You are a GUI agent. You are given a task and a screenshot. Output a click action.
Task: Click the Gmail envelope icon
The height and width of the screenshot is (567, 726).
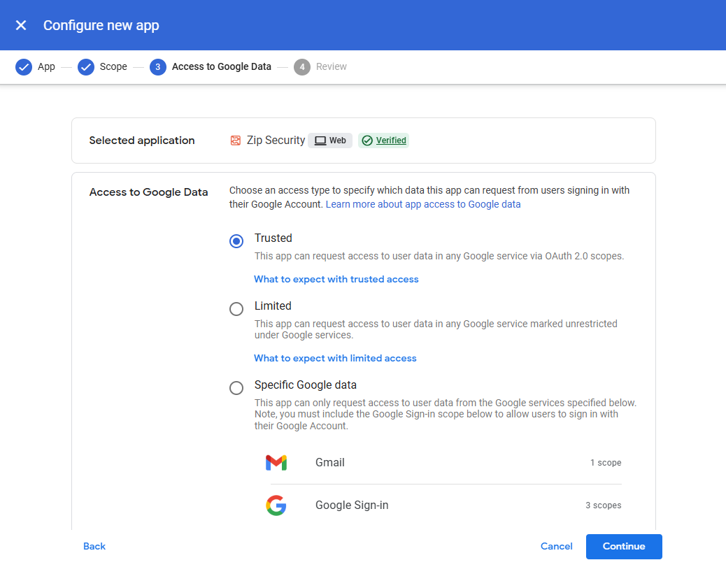(x=276, y=463)
